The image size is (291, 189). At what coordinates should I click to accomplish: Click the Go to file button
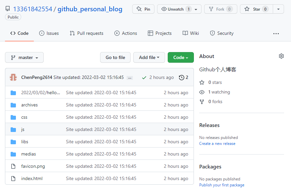[115, 57]
